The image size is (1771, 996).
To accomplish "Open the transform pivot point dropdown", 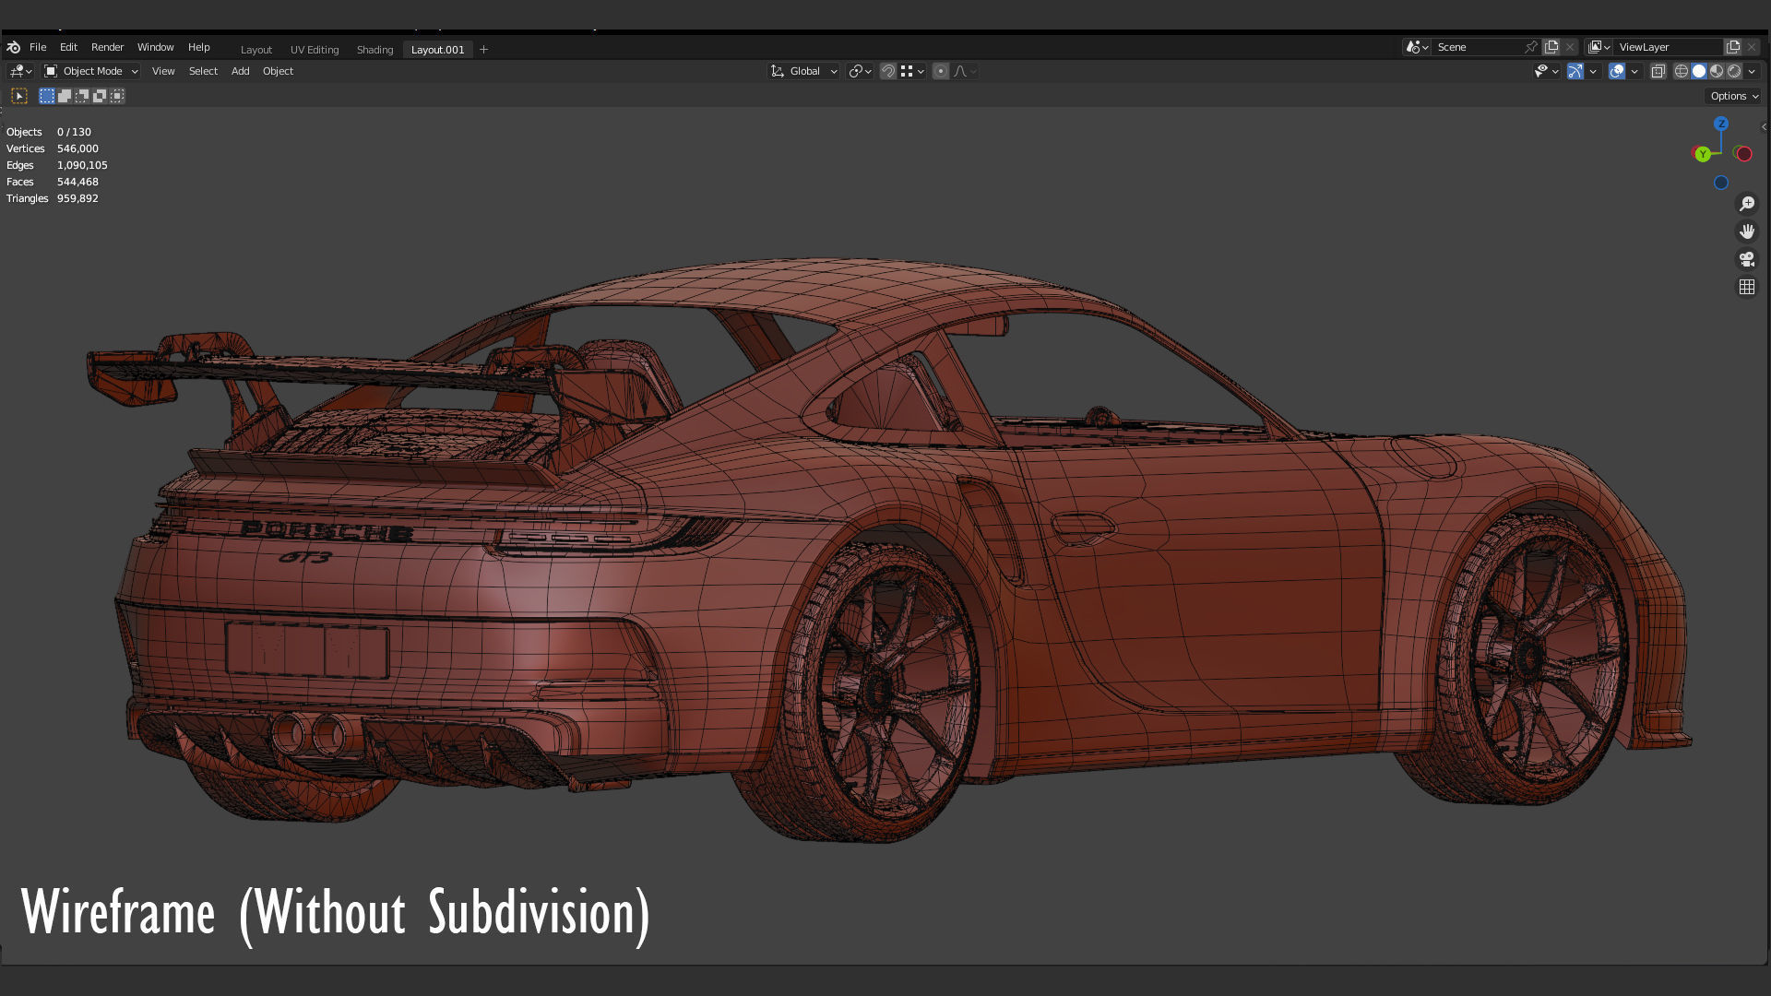I will 860,71.
